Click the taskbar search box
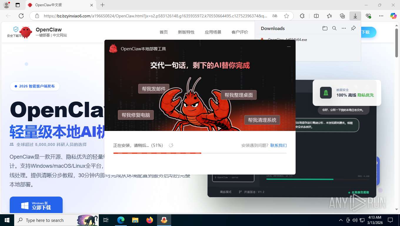The width and height of the screenshot is (400, 226). [56, 220]
